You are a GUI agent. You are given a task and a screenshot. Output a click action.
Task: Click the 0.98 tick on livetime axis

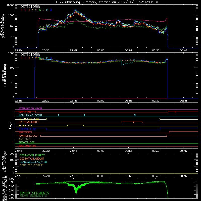point(12,182)
